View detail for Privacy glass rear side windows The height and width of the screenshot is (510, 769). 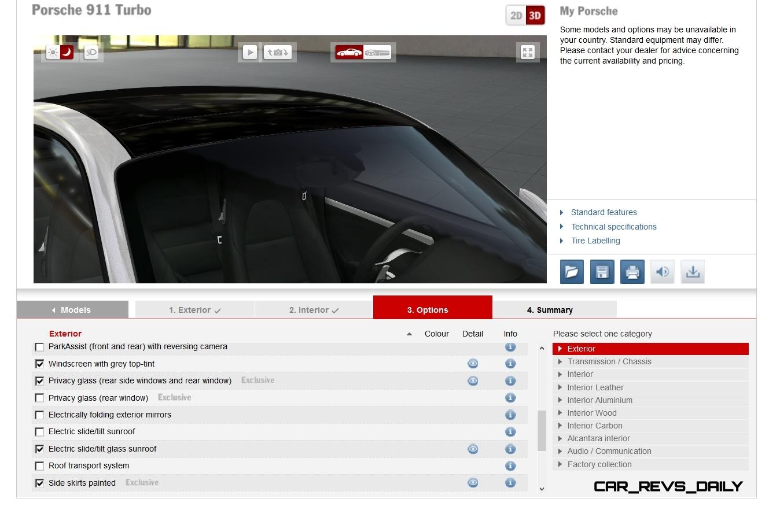473,381
